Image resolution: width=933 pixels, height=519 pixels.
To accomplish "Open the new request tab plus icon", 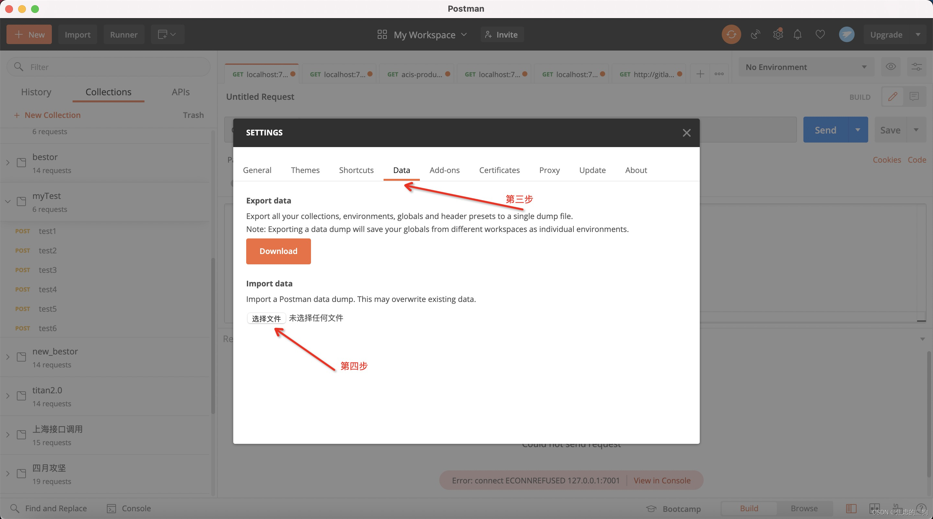I will pyautogui.click(x=700, y=74).
